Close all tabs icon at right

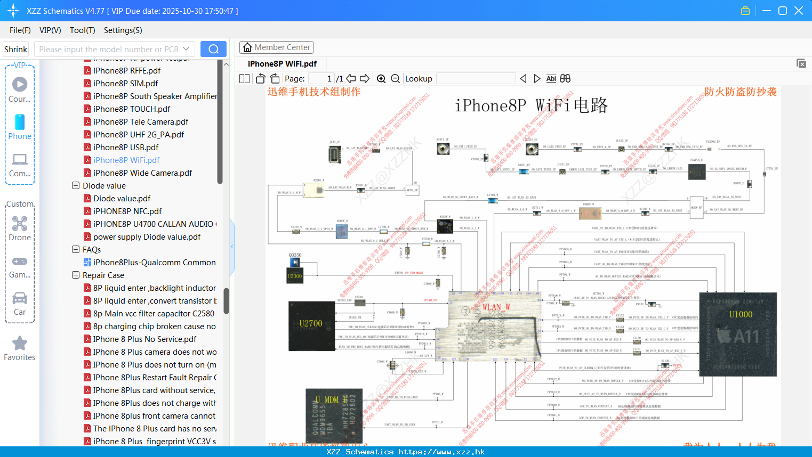coord(801,63)
